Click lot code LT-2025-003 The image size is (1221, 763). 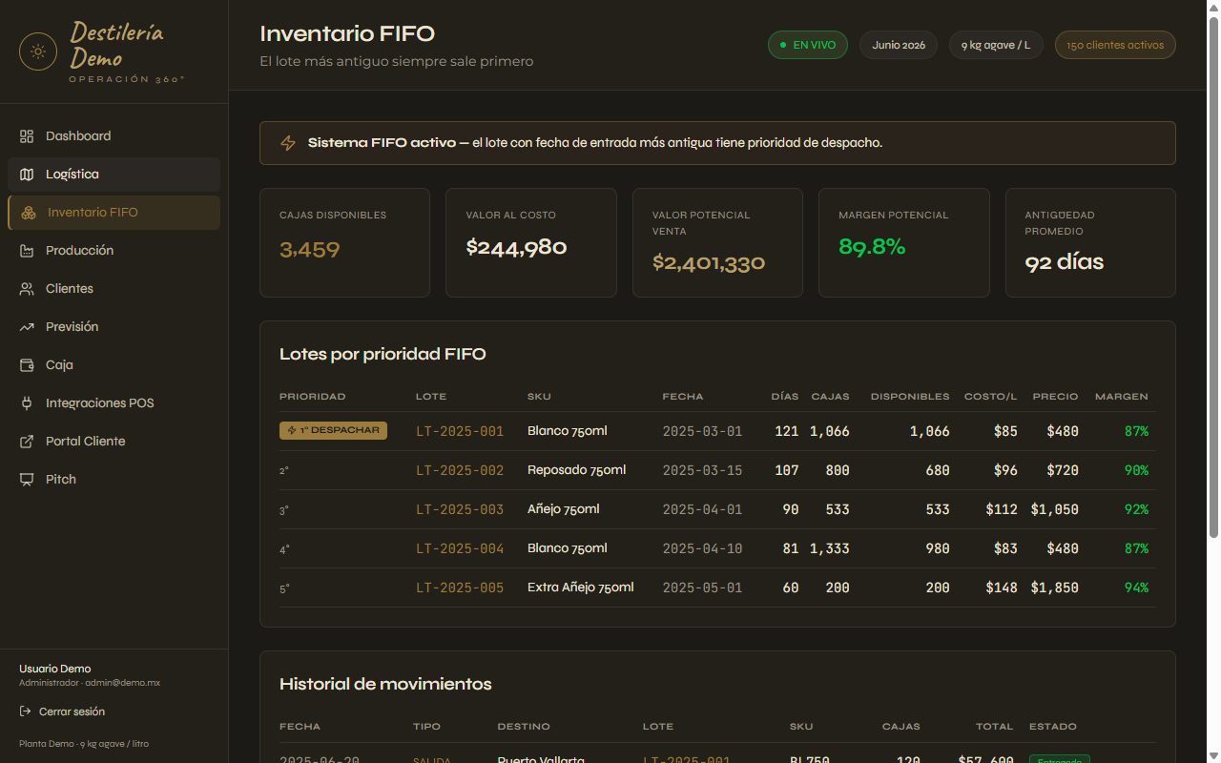460,509
